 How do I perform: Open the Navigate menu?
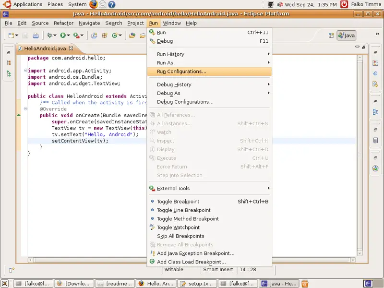point(89,23)
